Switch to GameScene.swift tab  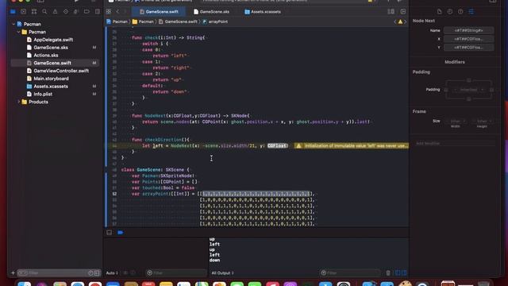point(159,12)
